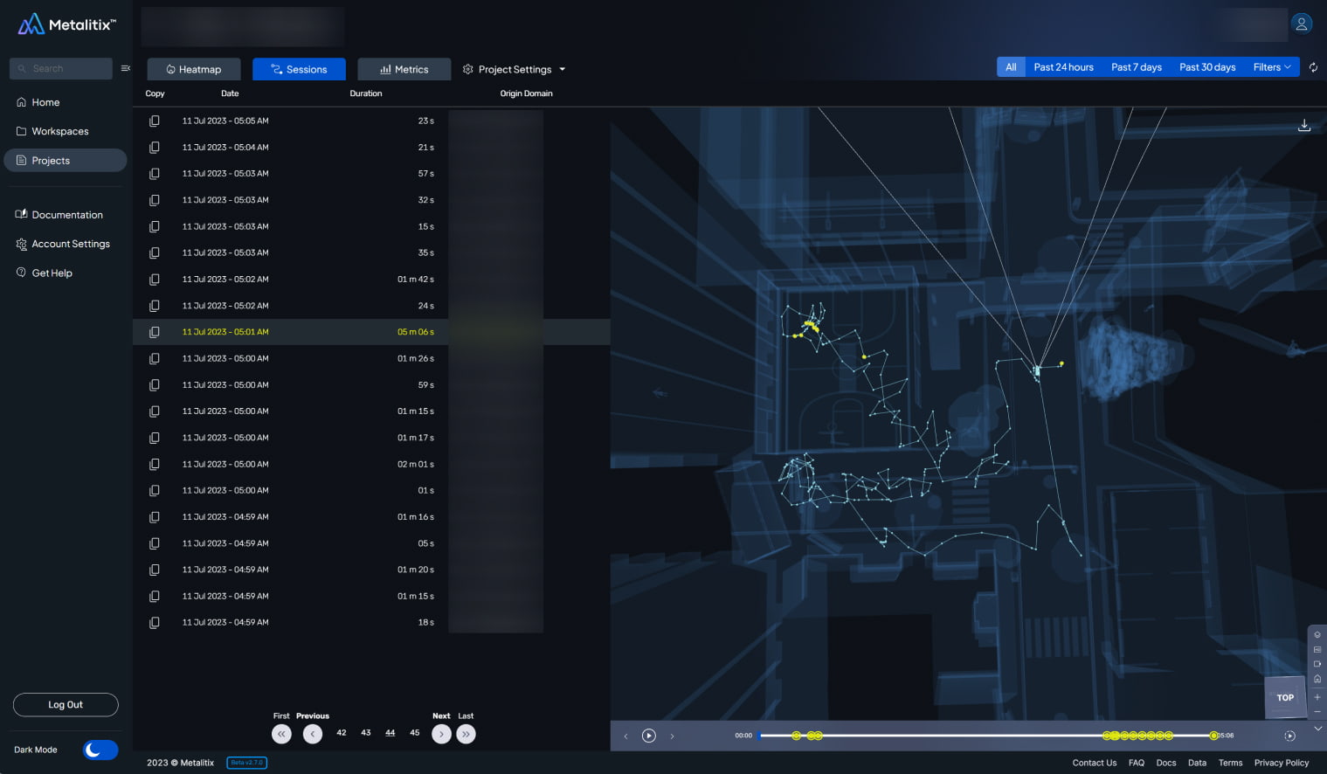The width and height of the screenshot is (1327, 774).
Task: Open the Filters dropdown
Action: pyautogui.click(x=1271, y=66)
